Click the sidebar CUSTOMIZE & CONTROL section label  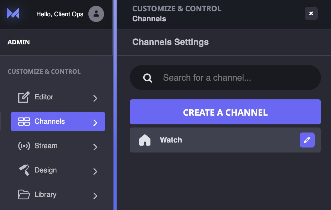click(x=44, y=72)
